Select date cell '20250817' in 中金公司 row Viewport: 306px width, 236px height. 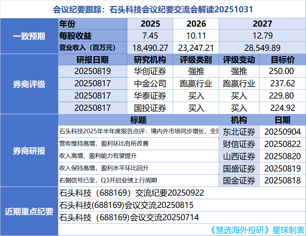[x=93, y=83]
